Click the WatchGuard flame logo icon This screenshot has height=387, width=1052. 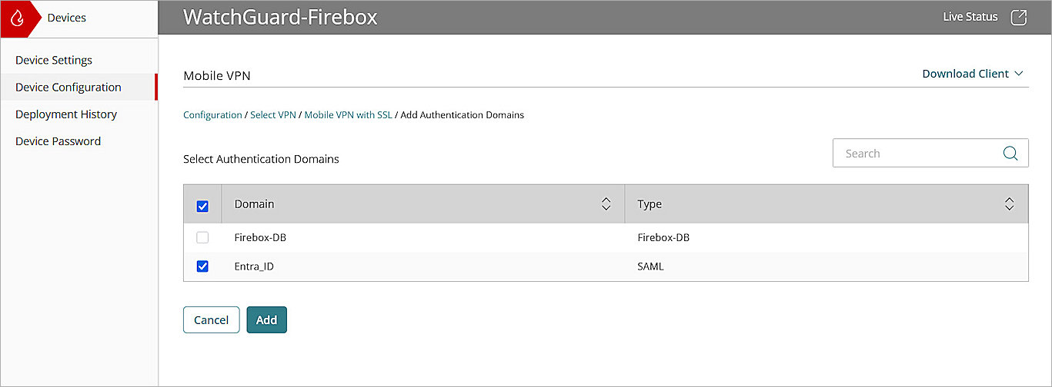click(x=17, y=18)
